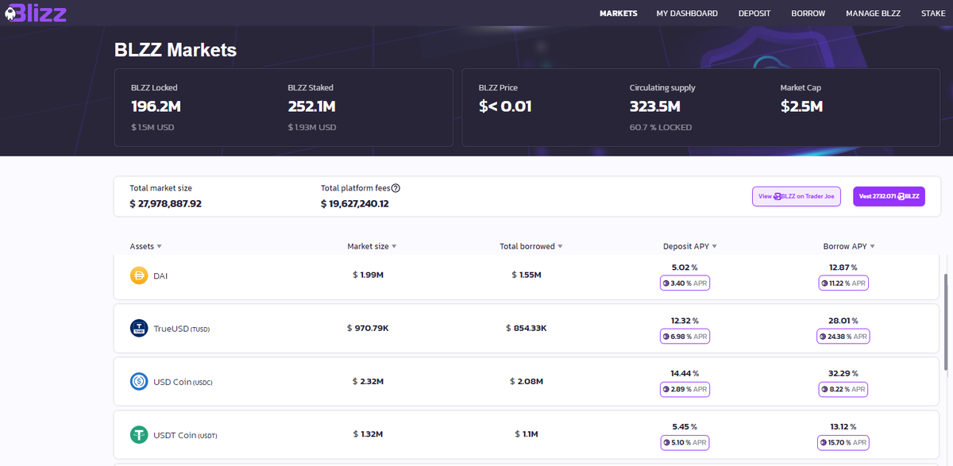Click the BLZZ Locked value 196.2M
953x466 pixels.
(x=156, y=106)
